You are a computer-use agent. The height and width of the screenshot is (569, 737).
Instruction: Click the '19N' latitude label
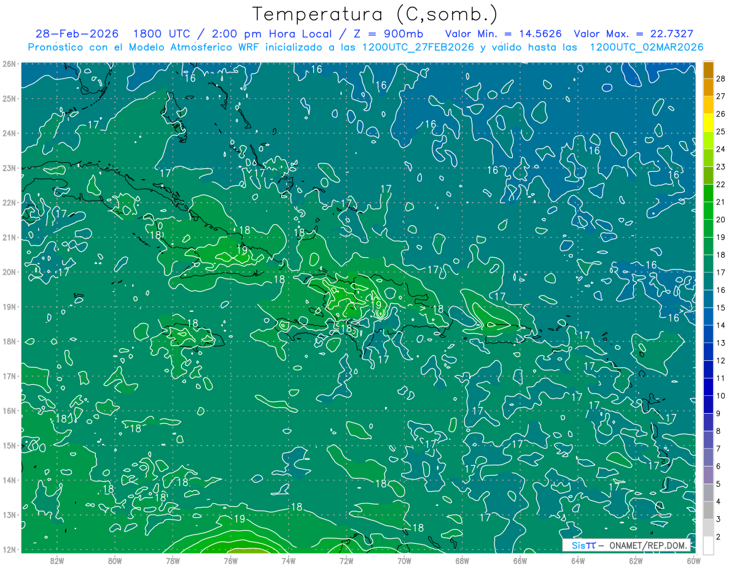(x=9, y=306)
